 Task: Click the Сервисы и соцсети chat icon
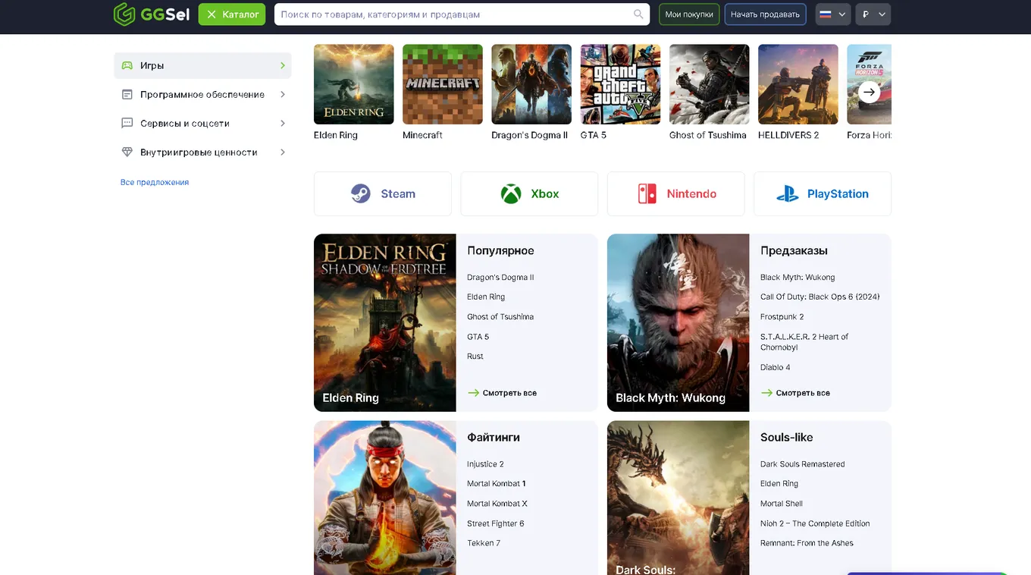coord(127,124)
